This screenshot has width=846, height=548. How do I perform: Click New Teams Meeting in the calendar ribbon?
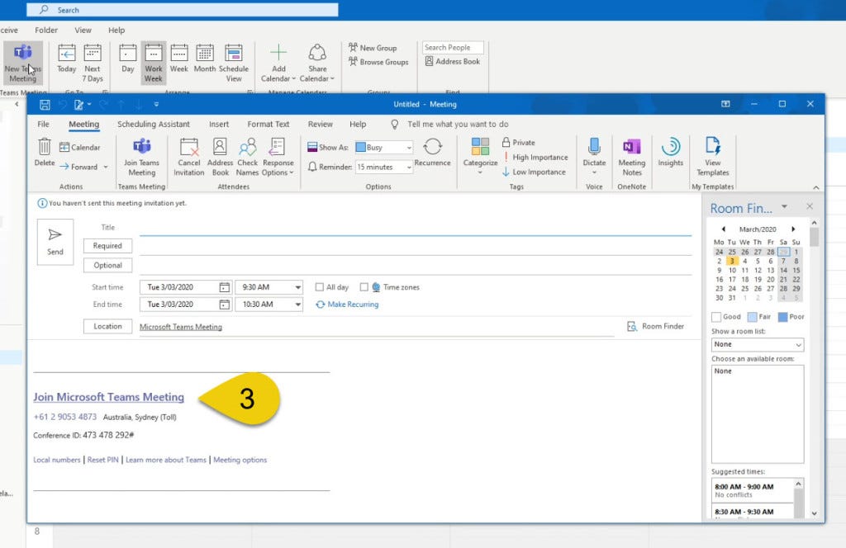[22, 63]
